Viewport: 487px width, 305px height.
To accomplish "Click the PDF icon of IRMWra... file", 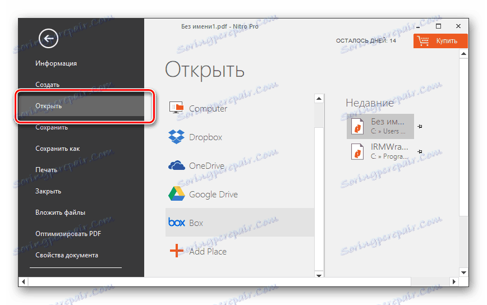I will (357, 152).
